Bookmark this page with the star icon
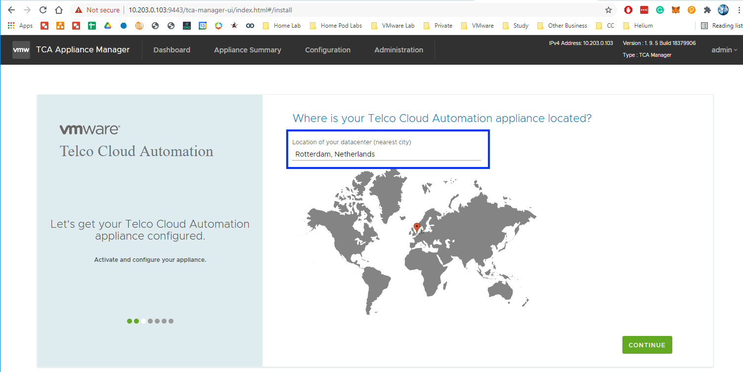 (608, 10)
